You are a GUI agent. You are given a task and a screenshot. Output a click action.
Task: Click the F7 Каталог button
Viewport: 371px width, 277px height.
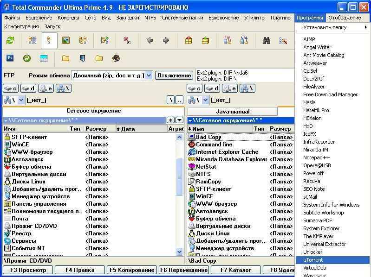click(x=236, y=270)
